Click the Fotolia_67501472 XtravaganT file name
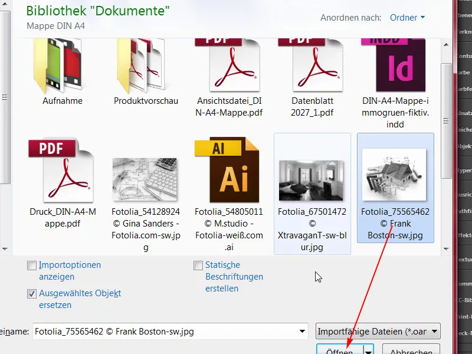Screen dimensions: 472x354 [312, 230]
